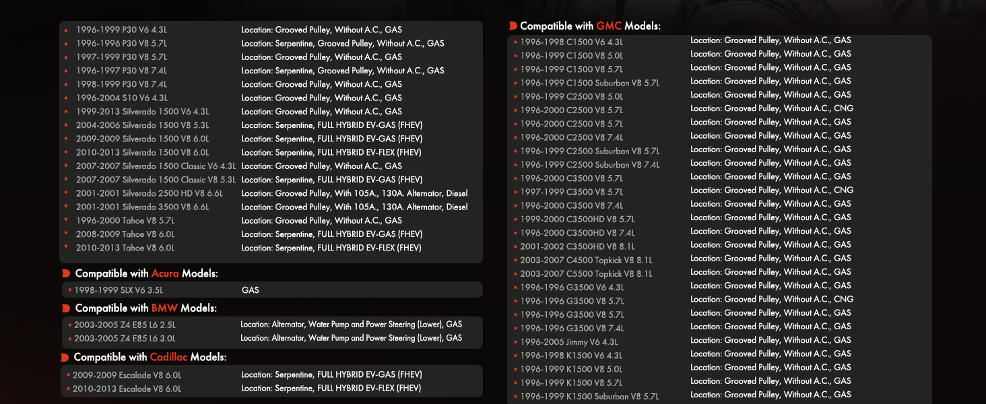Image resolution: width=986 pixels, height=404 pixels.
Task: Select row '1996-1999 P30 V6 4.3L'
Action: click(x=121, y=30)
